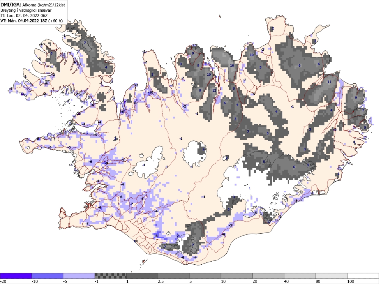
Task: Click the "100" legend scale label
Action: click(351, 282)
